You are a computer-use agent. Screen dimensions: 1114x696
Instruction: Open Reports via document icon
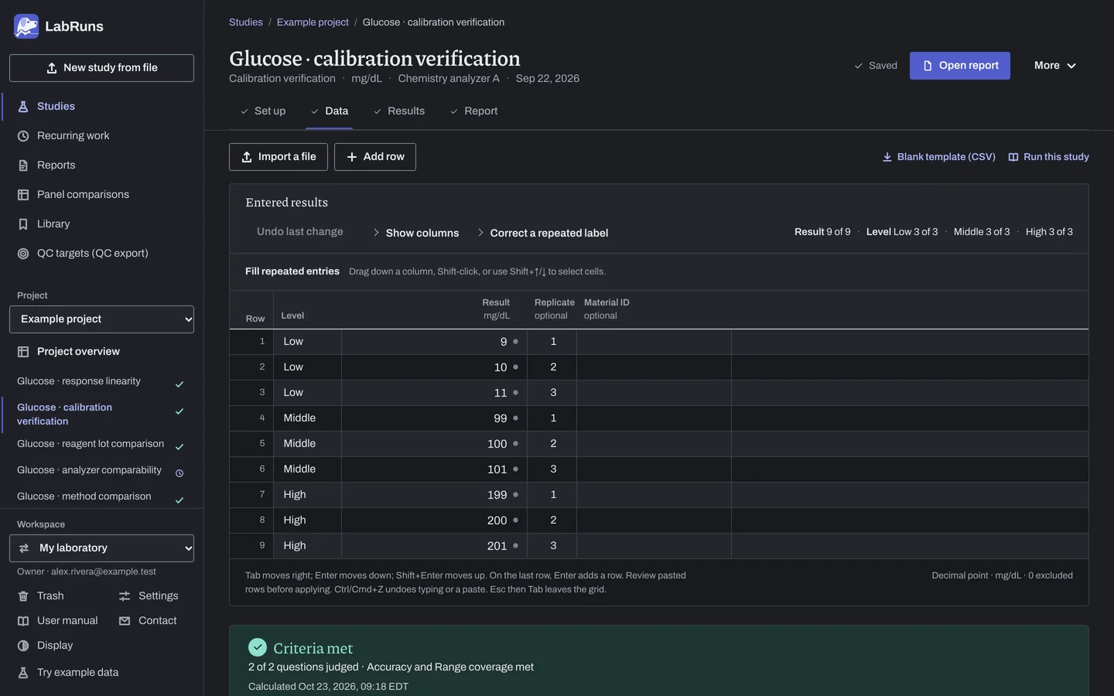point(23,165)
